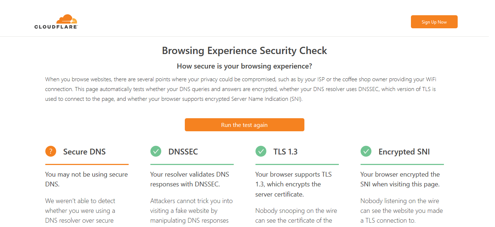This screenshot has width=495, height=227.
Task: Click the Cloudflare logo
Action: tap(56, 22)
